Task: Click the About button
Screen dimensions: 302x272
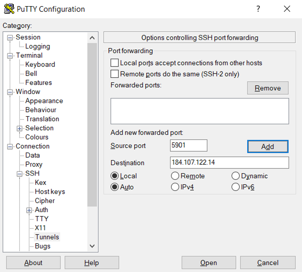Action: (x=33, y=263)
